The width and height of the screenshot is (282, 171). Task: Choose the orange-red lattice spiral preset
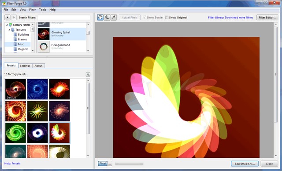(x=15, y=111)
